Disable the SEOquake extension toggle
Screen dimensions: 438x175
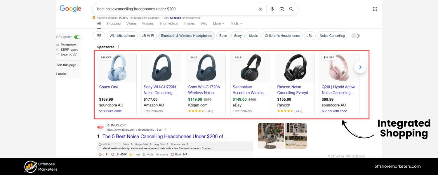[x=77, y=37]
